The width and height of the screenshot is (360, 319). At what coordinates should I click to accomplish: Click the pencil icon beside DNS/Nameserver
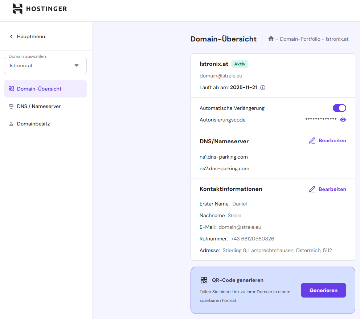coord(312,141)
